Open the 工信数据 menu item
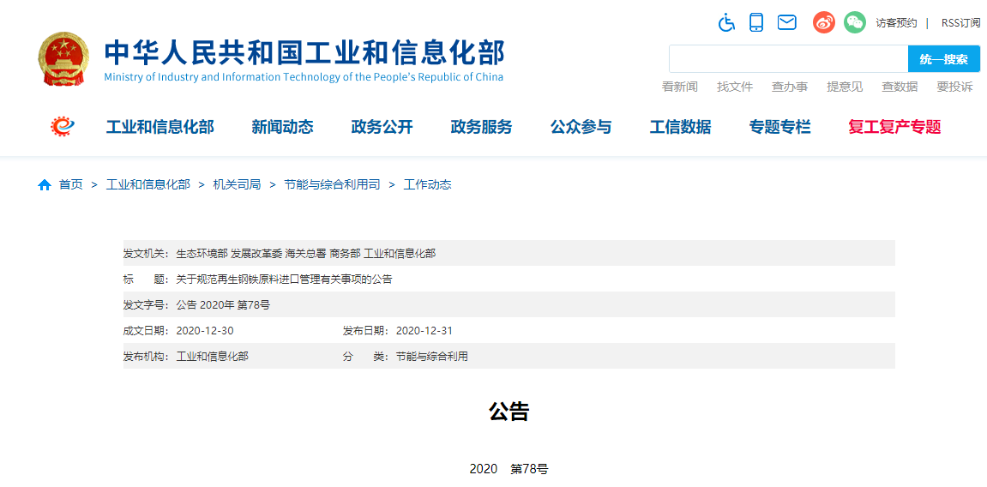The height and width of the screenshot is (487, 987). point(680,127)
